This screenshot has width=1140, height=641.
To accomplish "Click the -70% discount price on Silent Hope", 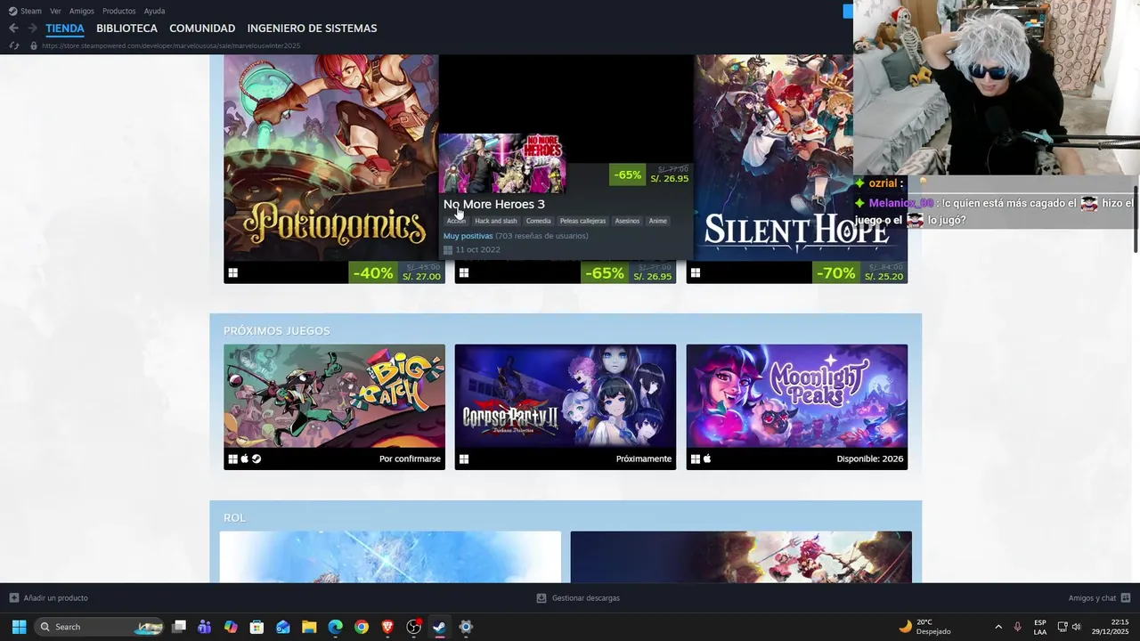I will tap(860, 272).
